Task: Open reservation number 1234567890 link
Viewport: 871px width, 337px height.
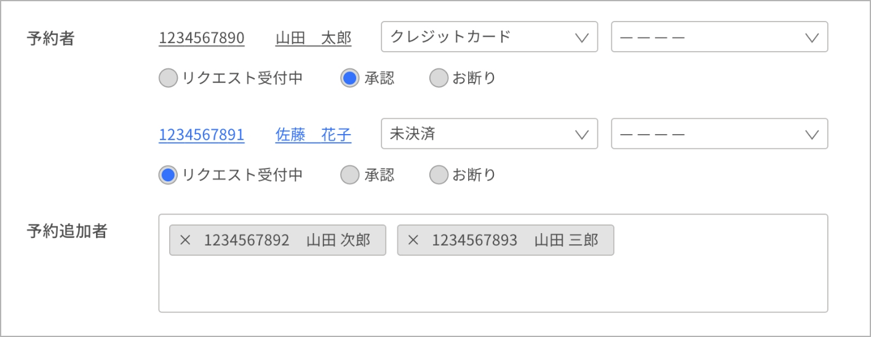Action: click(201, 38)
